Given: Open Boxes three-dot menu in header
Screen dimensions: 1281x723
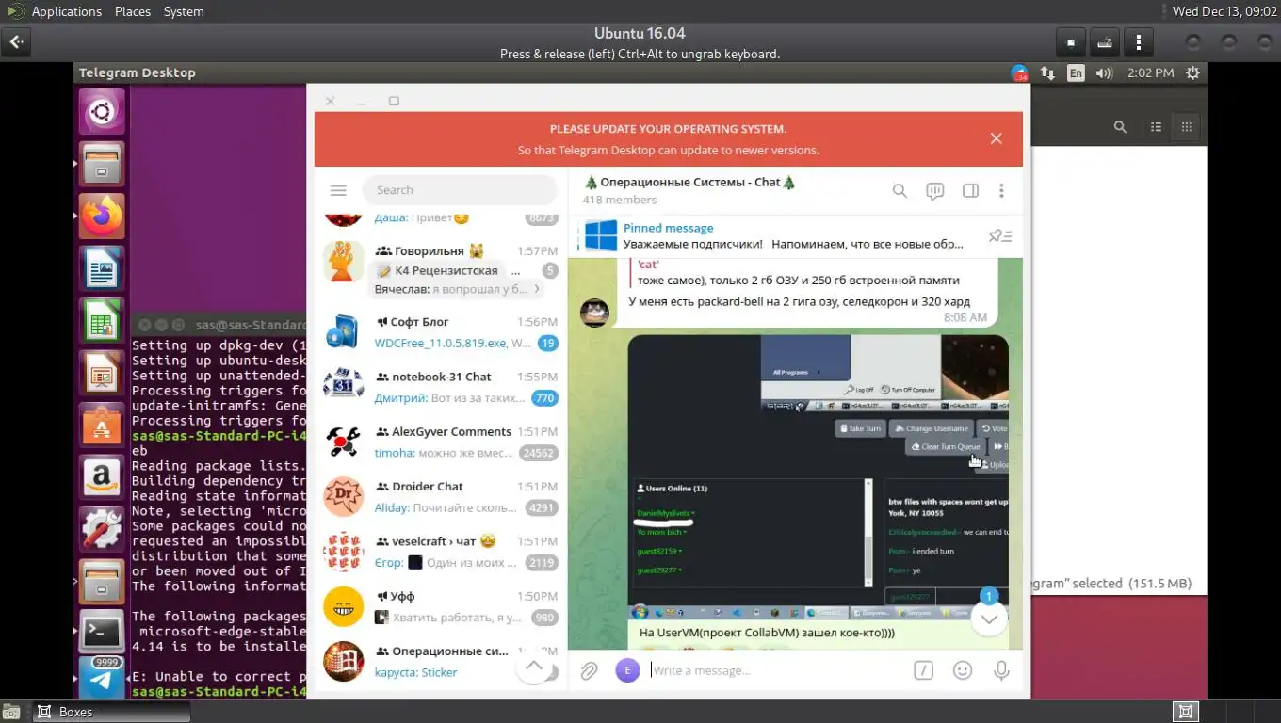Looking at the screenshot, I should pos(1139,42).
